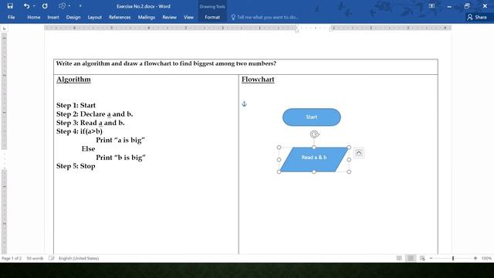Select the Start flowchart shape
This screenshot has height=278, width=494.
click(x=312, y=117)
